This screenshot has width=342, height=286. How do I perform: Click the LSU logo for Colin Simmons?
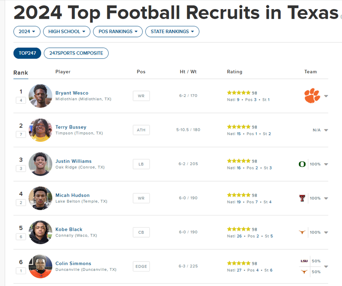304,261
